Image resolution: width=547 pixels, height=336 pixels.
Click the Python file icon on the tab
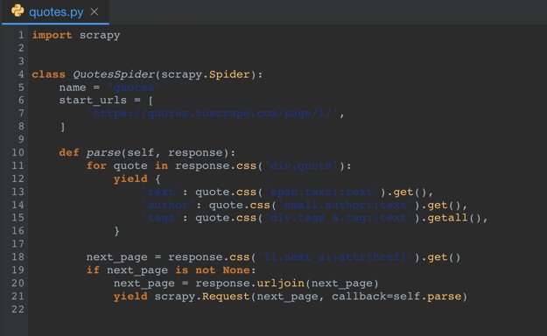(x=18, y=11)
